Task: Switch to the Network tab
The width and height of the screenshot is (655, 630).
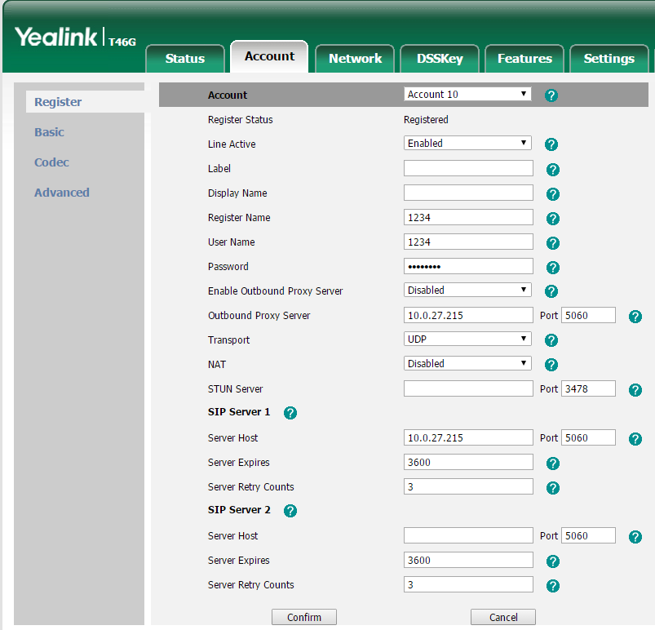Action: (355, 59)
